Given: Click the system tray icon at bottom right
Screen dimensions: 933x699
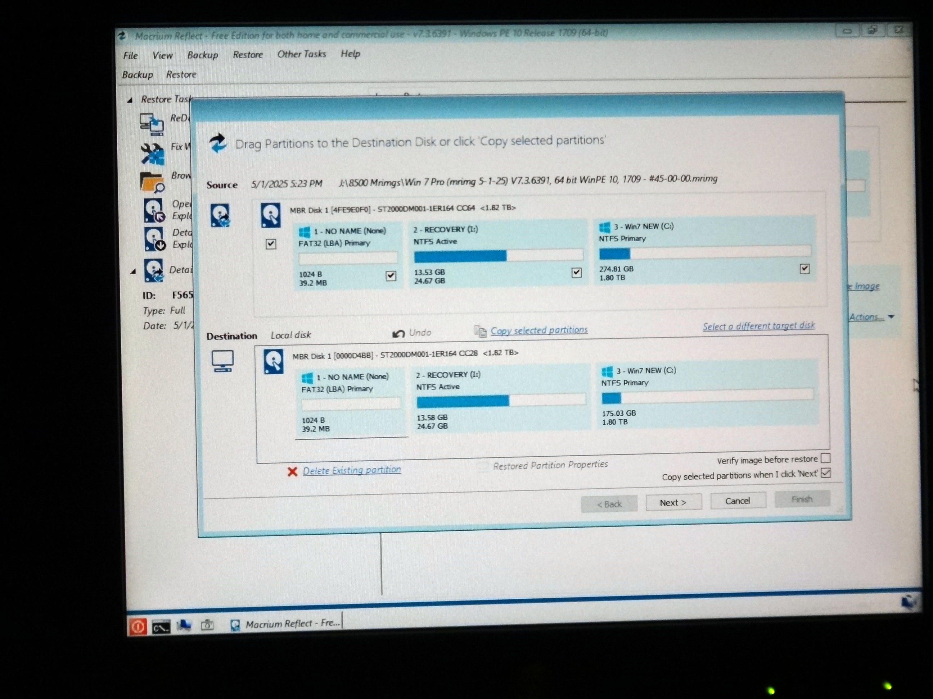Looking at the screenshot, I should point(908,602).
